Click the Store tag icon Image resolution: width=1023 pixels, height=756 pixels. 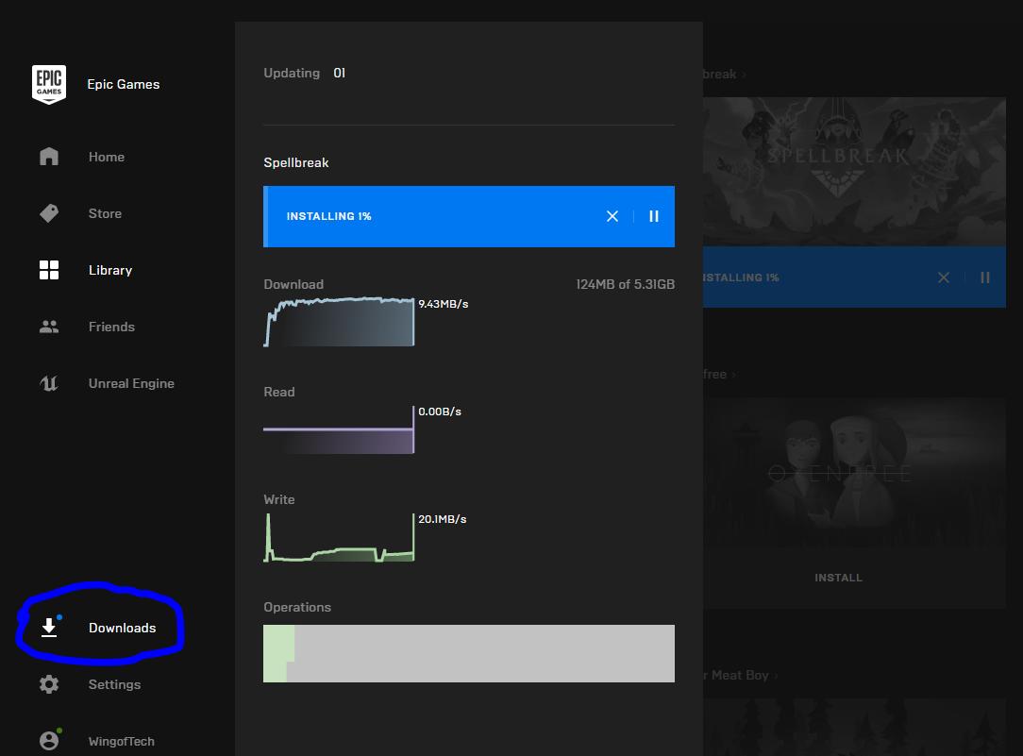click(49, 213)
